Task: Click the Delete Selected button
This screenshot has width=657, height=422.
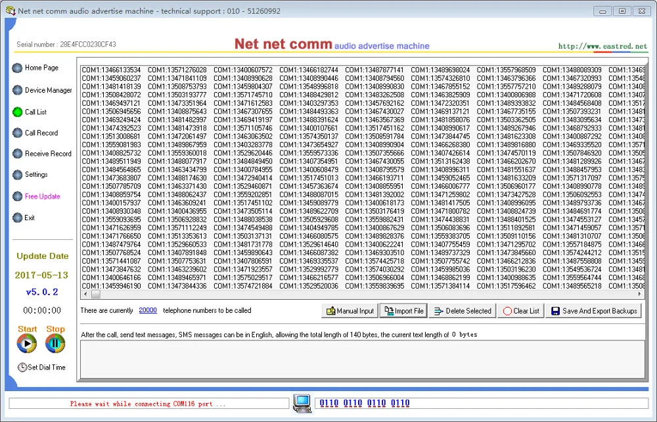Action: [462, 311]
